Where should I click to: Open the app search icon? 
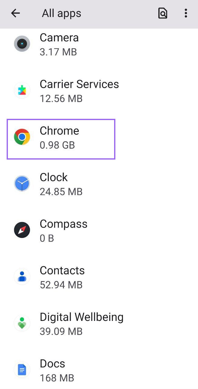(163, 13)
